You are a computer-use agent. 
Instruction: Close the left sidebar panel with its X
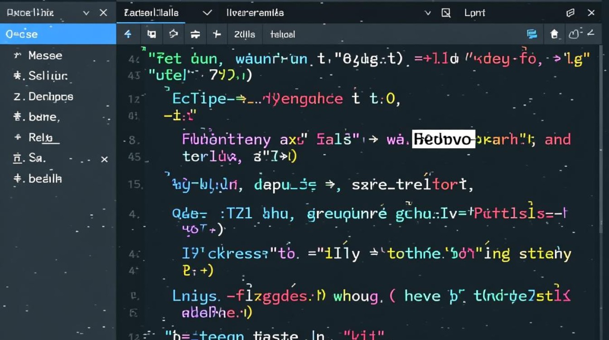(x=103, y=13)
